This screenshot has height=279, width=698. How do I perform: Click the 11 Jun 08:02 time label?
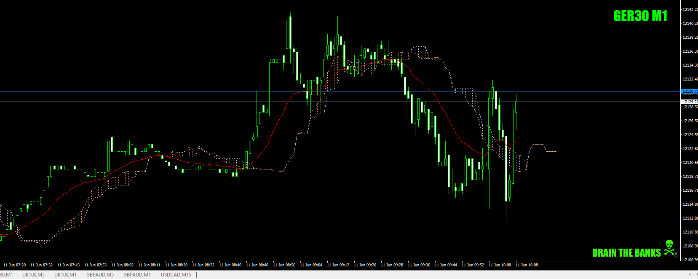pyautogui.click(x=123, y=265)
